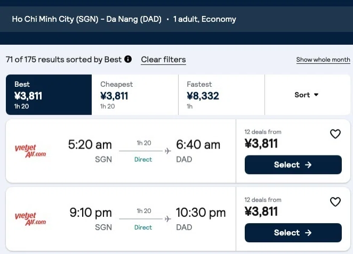Save the 5:20 am flight with heart icon
The image size is (353, 254).
coord(335,134)
